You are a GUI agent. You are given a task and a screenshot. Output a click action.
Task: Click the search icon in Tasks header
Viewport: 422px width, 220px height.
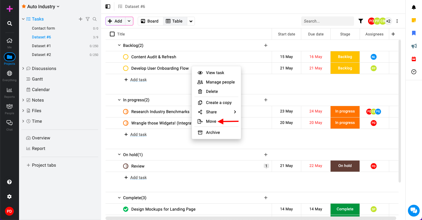95,19
